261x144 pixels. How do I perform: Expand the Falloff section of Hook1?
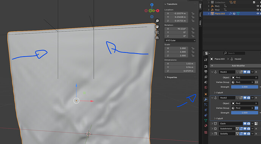pyautogui.click(x=215, y=93)
